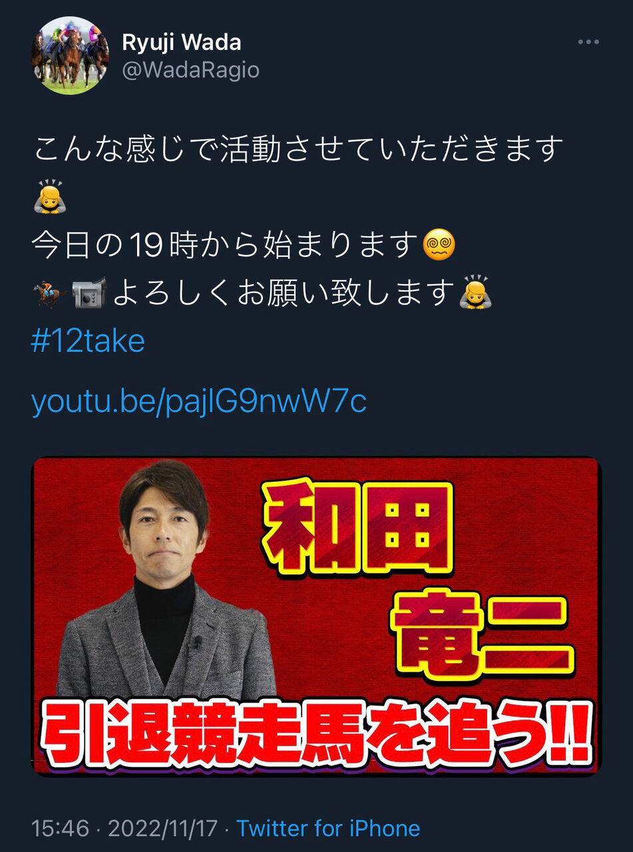Open the youtu.be/pajIG9nwW7c link

pyautogui.click(x=199, y=402)
